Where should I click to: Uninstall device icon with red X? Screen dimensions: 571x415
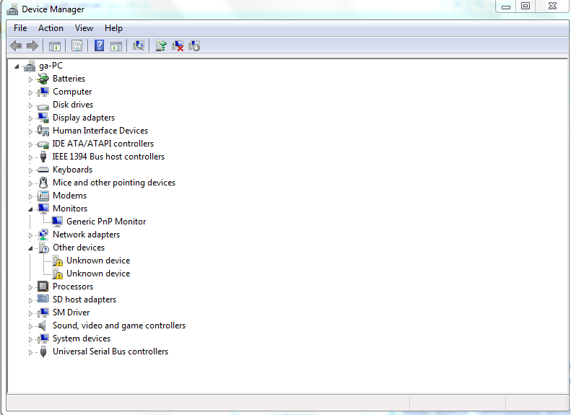(178, 46)
